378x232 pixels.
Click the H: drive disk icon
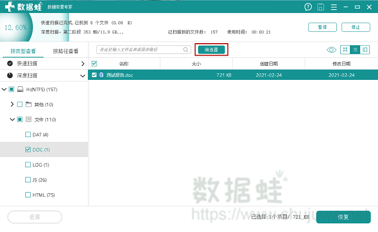point(21,90)
